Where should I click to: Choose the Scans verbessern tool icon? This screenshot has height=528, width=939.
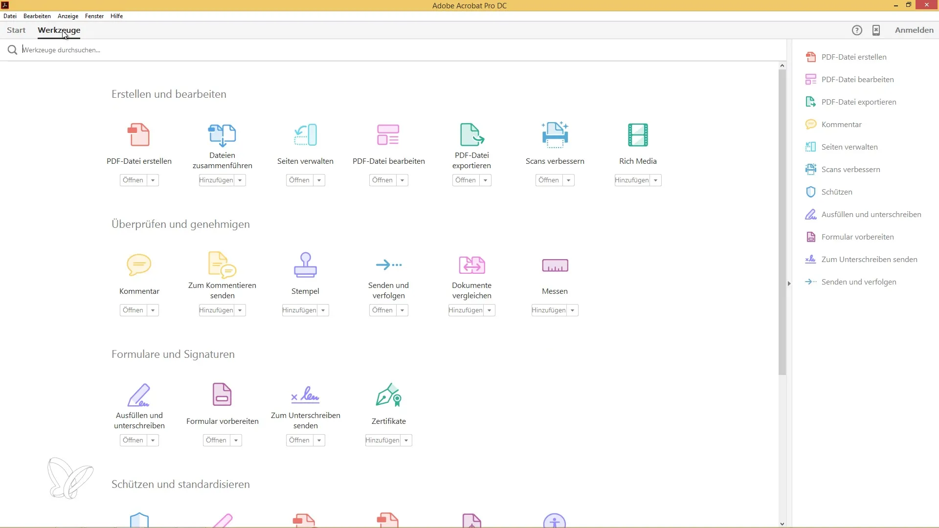pos(555,134)
